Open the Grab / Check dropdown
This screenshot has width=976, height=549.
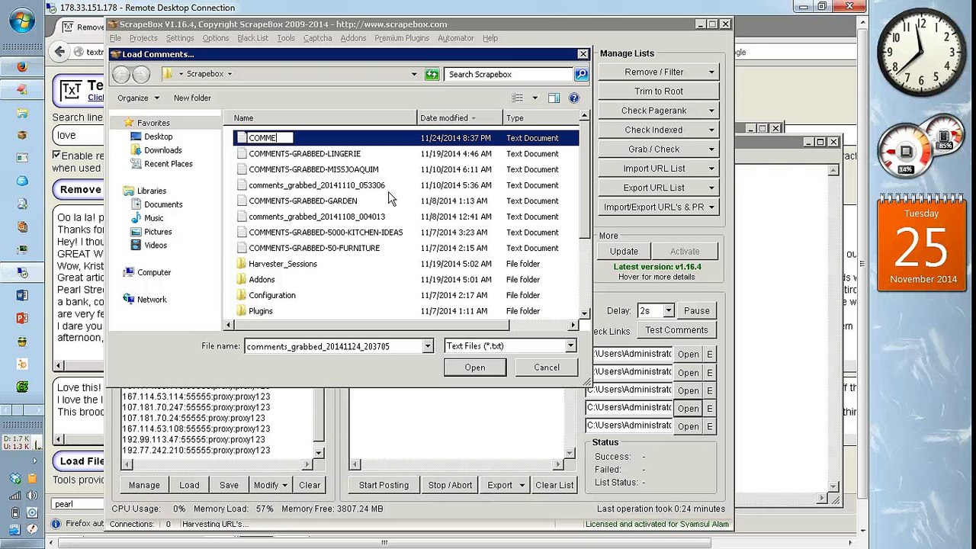[711, 149]
